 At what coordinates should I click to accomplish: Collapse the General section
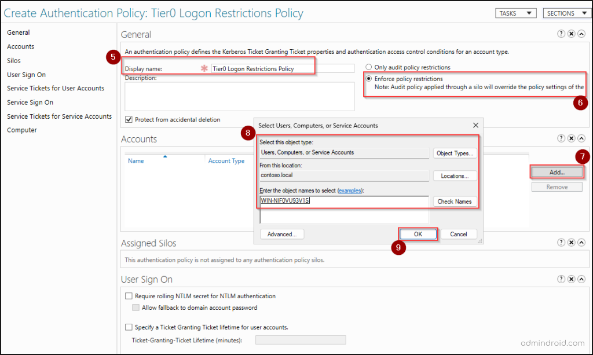[x=583, y=33]
